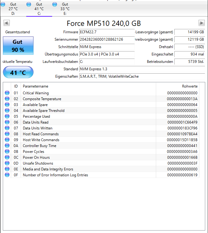The width and height of the screenshot is (208, 233).
Task: Go to next disk with right arrow
Action: 202,23
